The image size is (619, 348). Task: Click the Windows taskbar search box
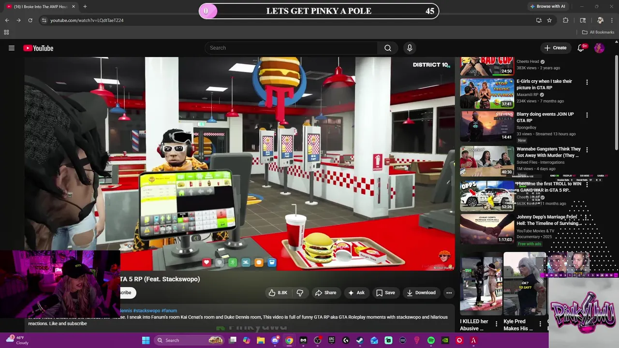pyautogui.click(x=189, y=340)
